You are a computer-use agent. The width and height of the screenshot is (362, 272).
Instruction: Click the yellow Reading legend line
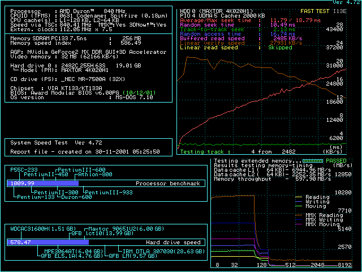click(x=299, y=197)
